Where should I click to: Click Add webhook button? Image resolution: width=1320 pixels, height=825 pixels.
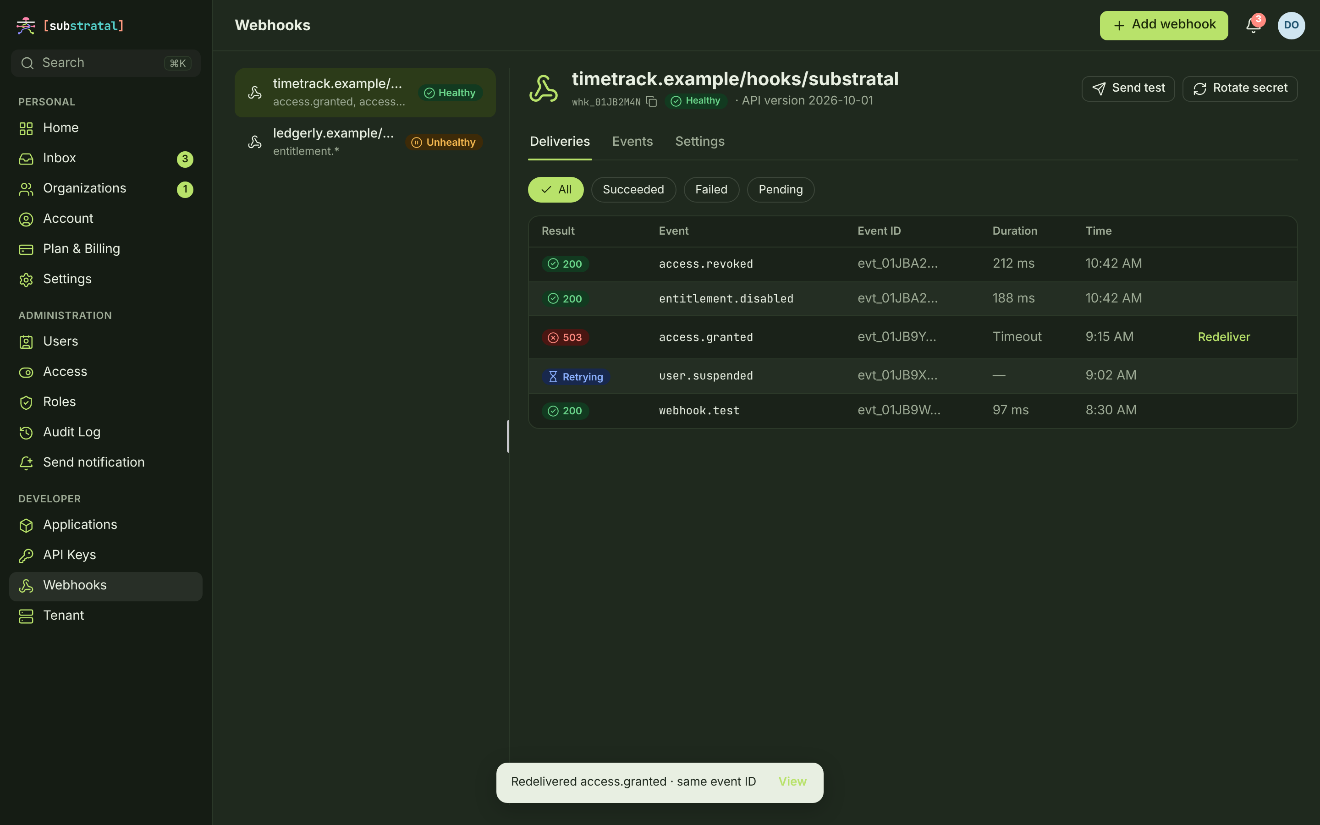[x=1163, y=25]
